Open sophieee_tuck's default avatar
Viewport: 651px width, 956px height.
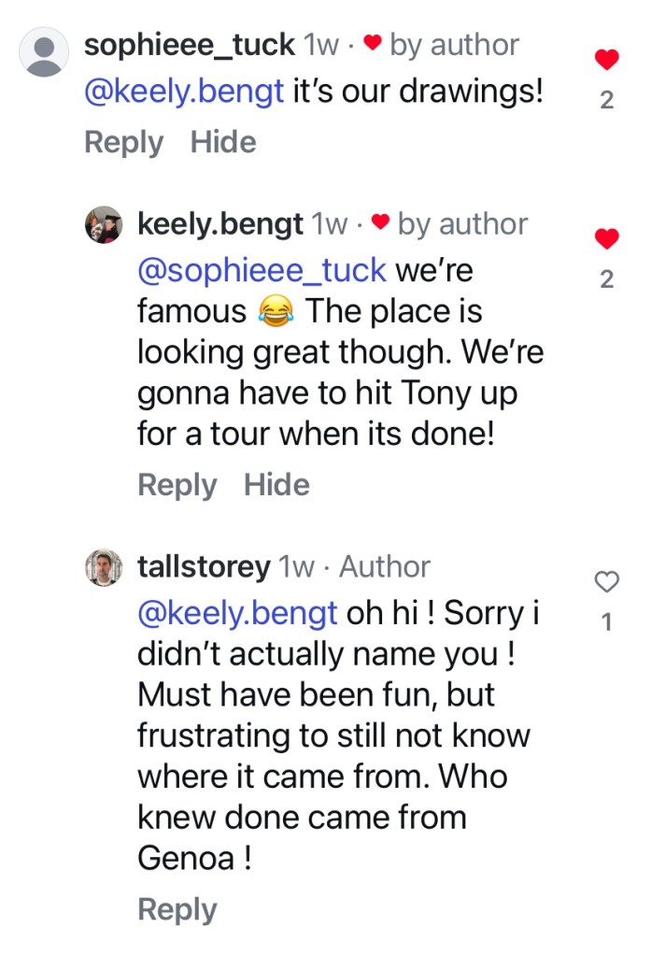[44, 51]
